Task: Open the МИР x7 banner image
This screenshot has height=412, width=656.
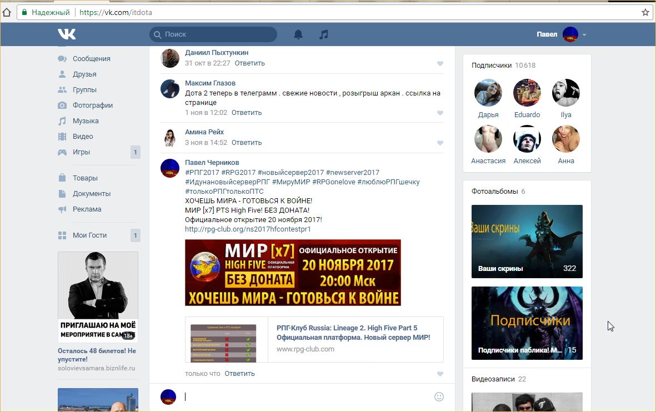Action: [x=293, y=273]
